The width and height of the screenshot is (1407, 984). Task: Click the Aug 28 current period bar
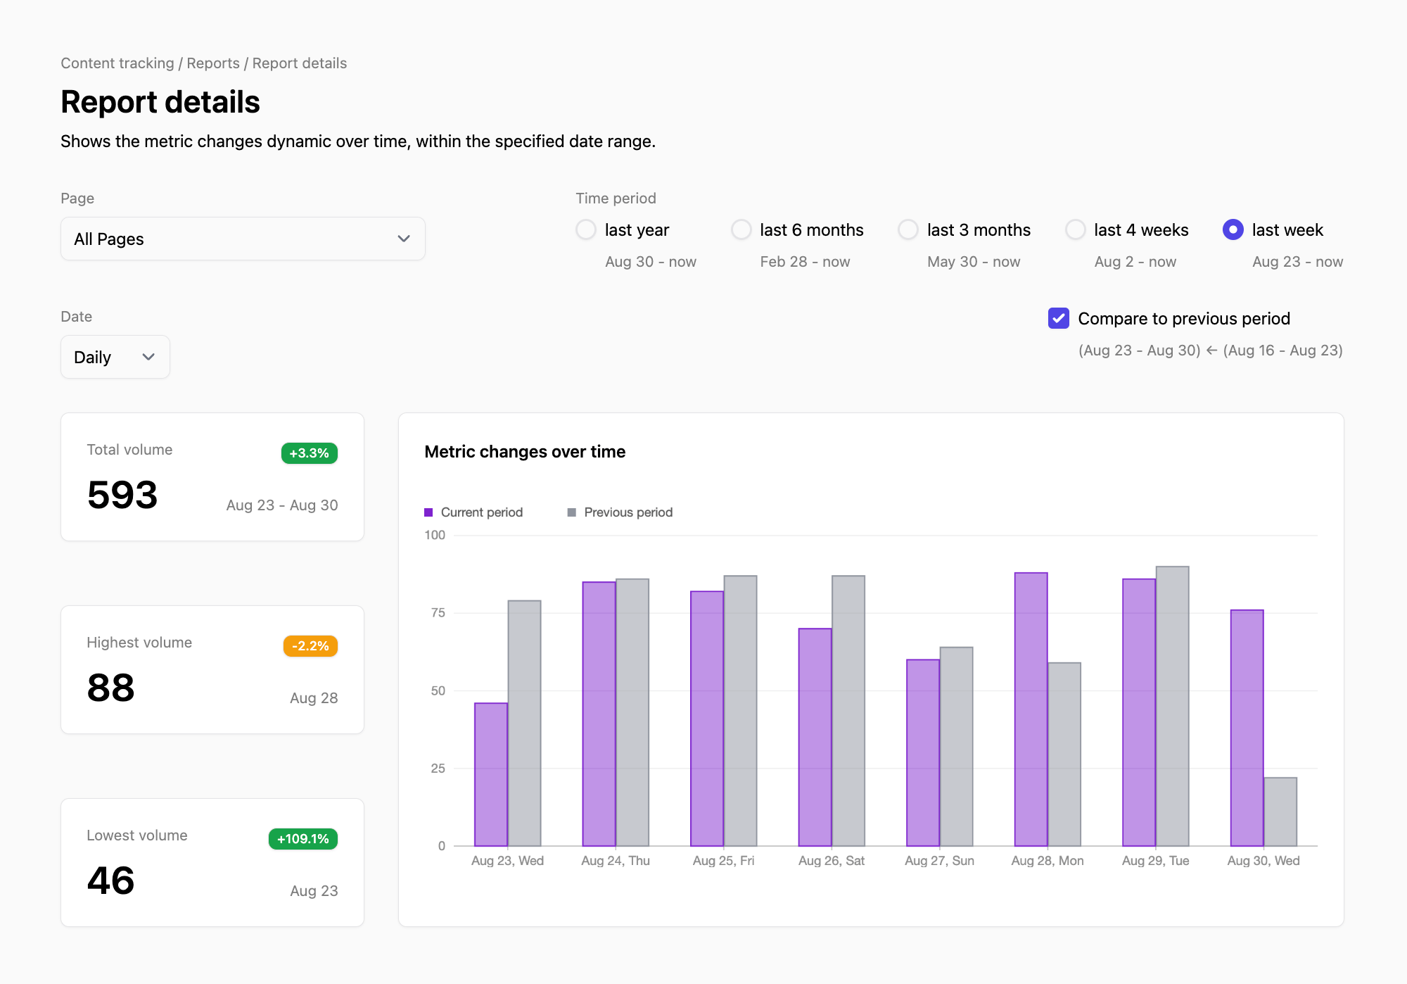click(x=1031, y=709)
